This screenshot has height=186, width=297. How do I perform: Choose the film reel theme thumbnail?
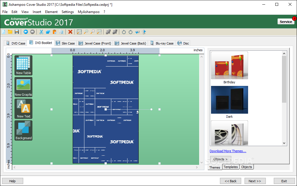[x=229, y=133]
